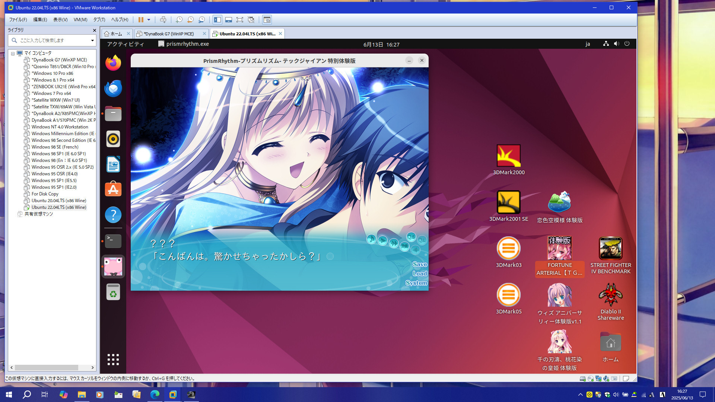Viewport: 715px width, 402px height.
Task: Open the ファイル(F) menu
Action: click(x=18, y=20)
